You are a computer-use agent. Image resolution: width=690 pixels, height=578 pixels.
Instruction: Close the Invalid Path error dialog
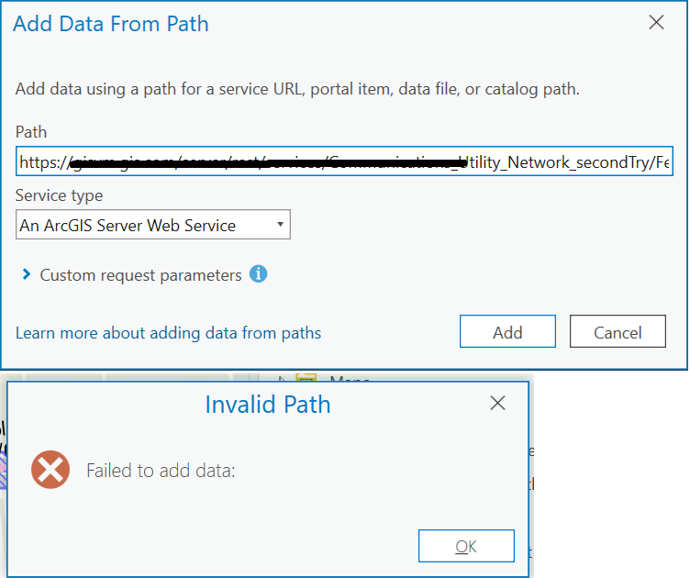[x=497, y=403]
